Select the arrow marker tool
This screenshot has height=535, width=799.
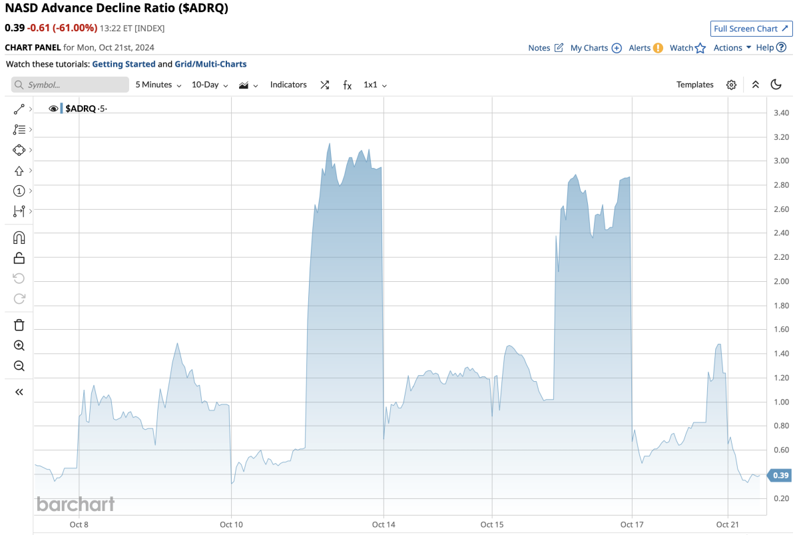pyautogui.click(x=19, y=171)
